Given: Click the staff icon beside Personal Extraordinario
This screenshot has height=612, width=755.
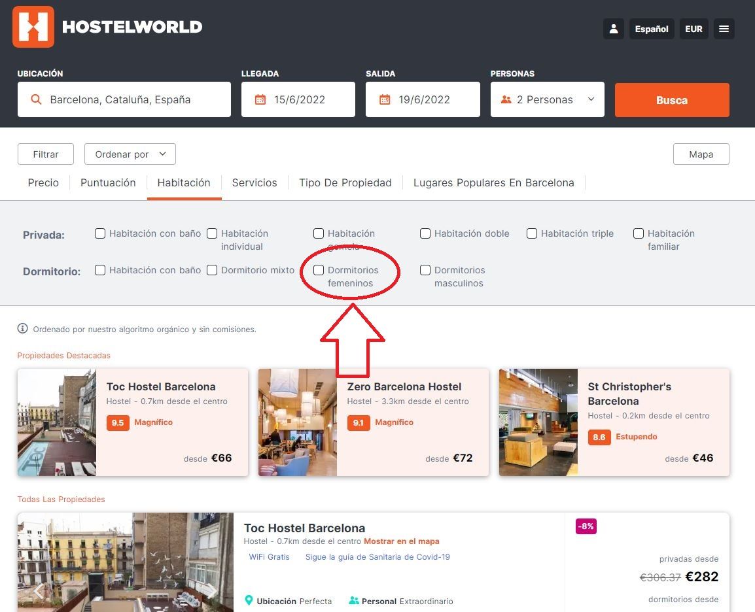Looking at the screenshot, I should pos(354,600).
